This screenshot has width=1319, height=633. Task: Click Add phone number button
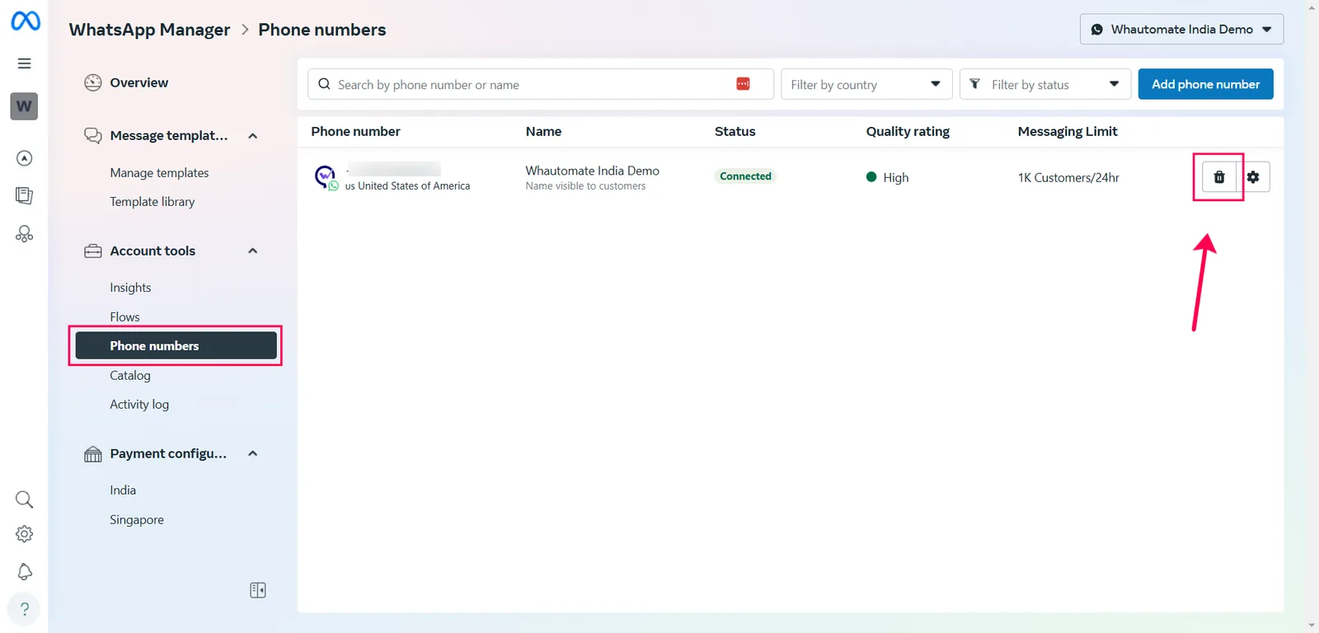point(1205,84)
